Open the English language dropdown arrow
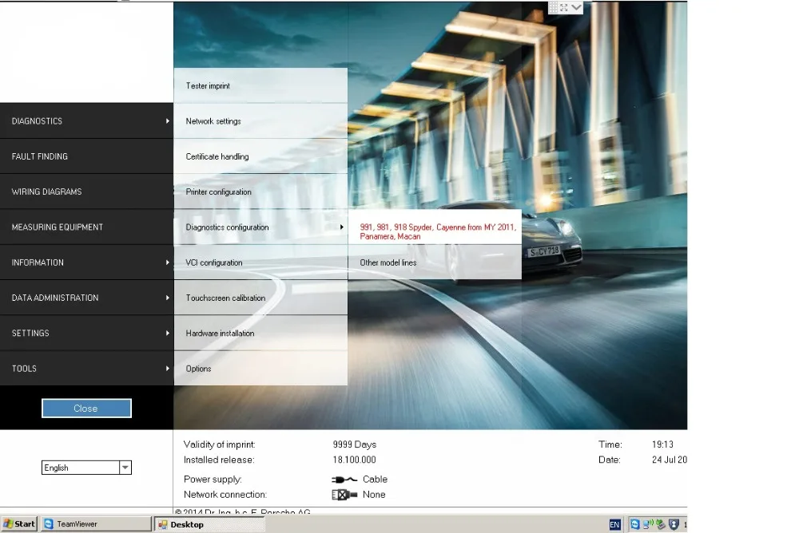 pyautogui.click(x=125, y=468)
